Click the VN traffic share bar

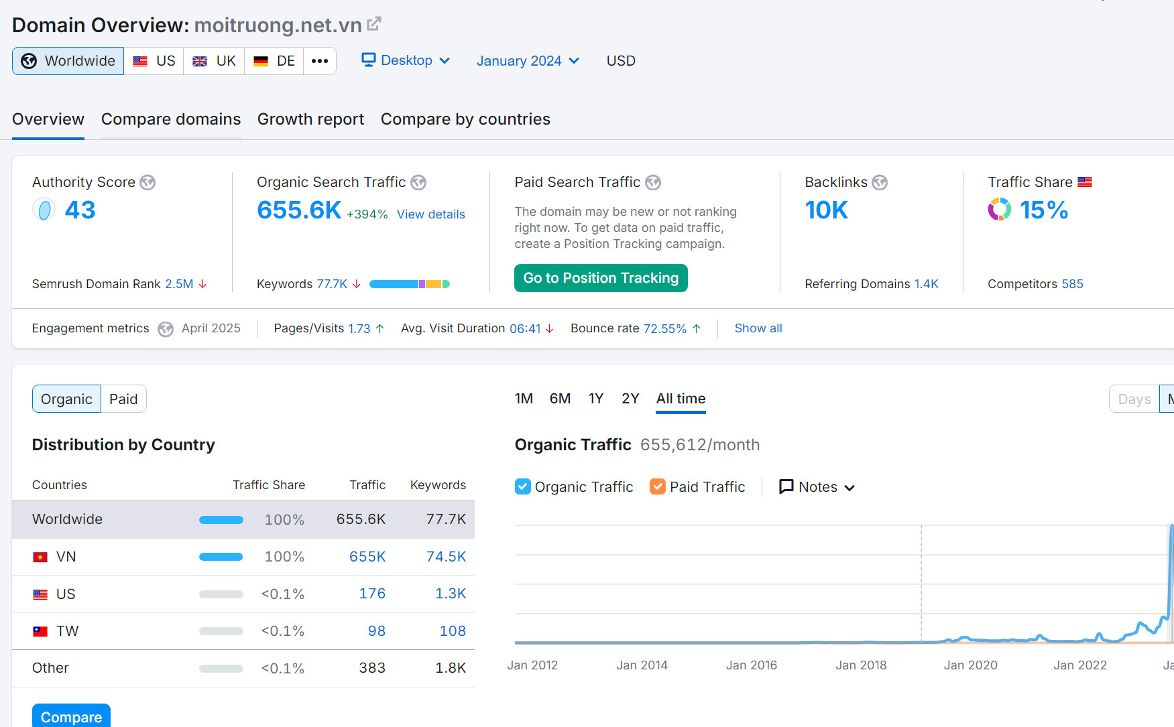coord(221,556)
